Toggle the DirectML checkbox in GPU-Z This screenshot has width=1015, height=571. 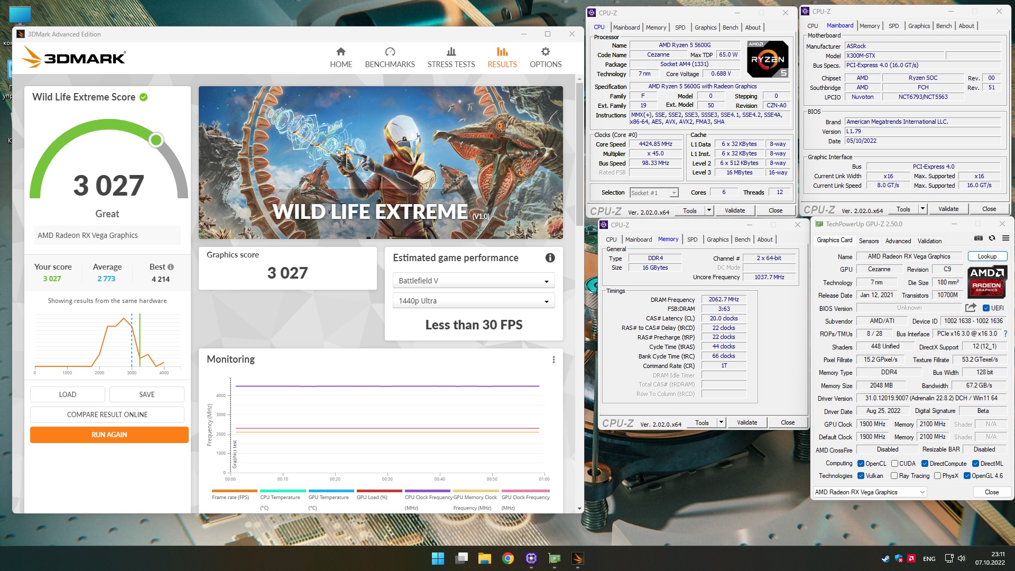tap(975, 464)
